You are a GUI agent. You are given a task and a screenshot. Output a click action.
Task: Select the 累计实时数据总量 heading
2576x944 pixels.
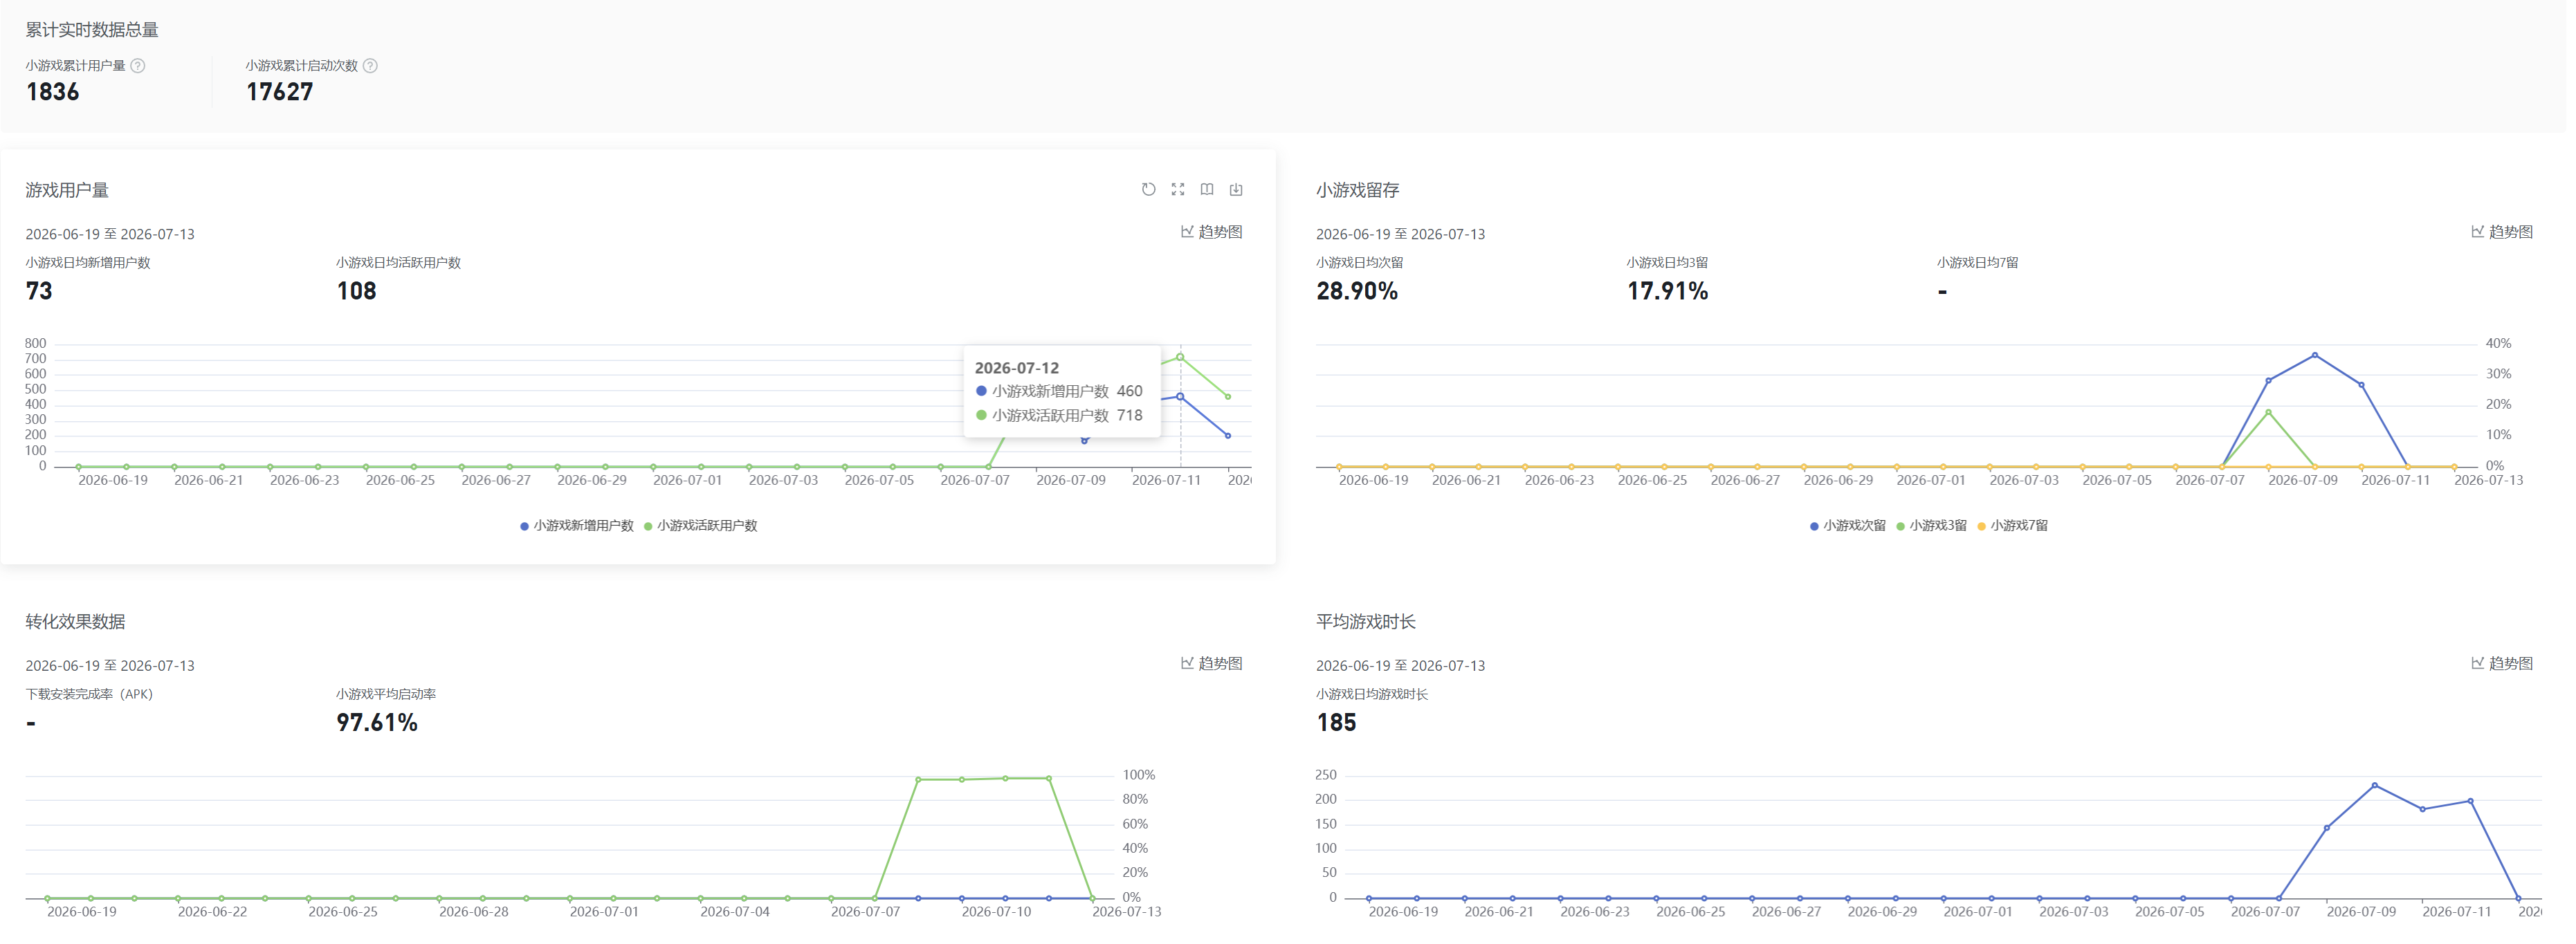click(92, 30)
